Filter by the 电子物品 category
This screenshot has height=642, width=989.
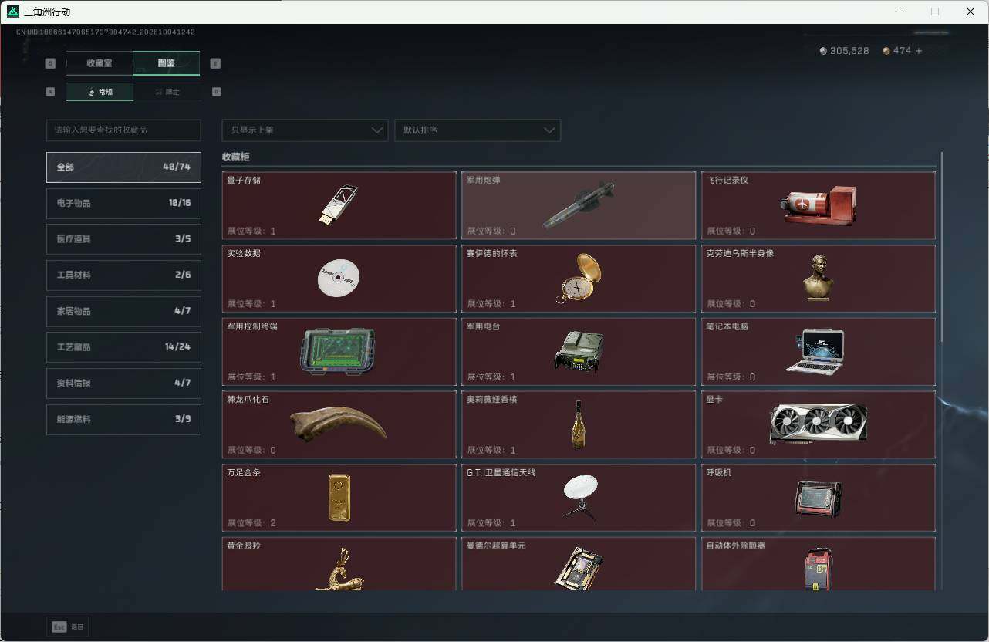click(123, 203)
